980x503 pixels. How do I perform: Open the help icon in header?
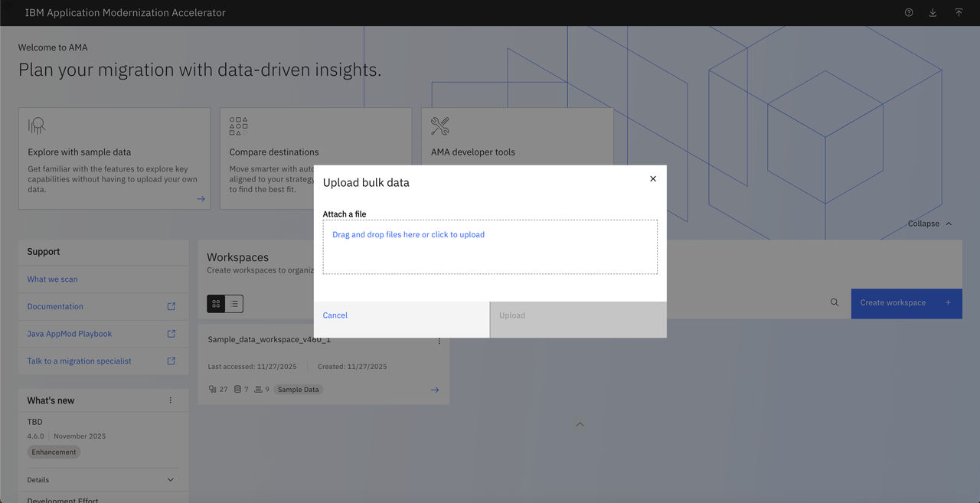(x=909, y=12)
